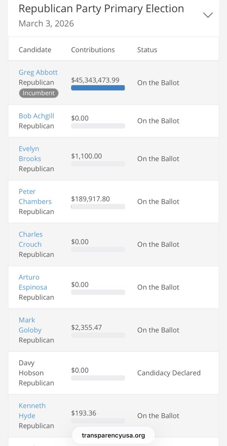Image resolution: width=227 pixels, height=446 pixels.
Task: Click the Republican Party Primary Election heading
Action: click(101, 9)
